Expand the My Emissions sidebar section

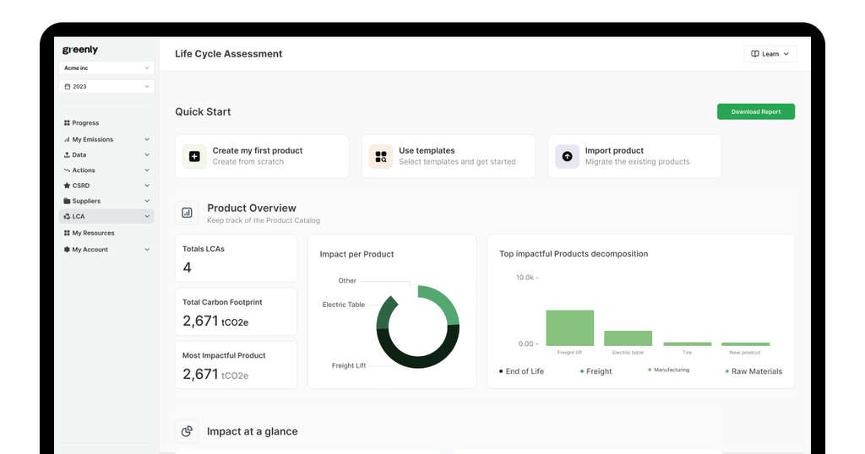[x=147, y=139]
